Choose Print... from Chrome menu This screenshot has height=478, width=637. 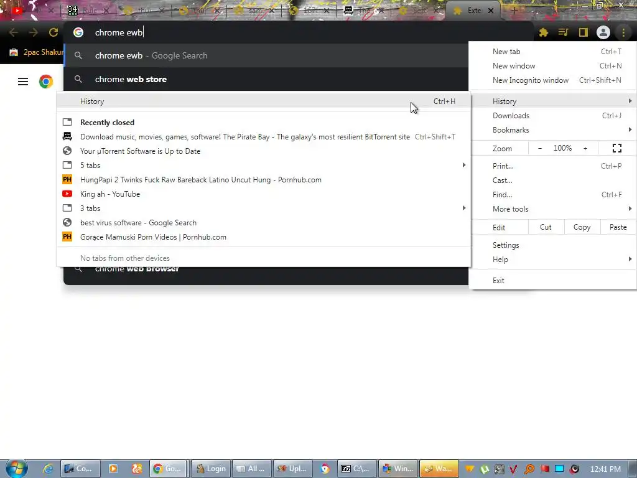552,166
